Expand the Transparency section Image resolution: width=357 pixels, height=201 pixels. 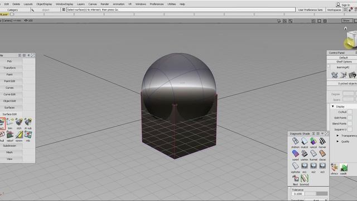(x=337, y=136)
